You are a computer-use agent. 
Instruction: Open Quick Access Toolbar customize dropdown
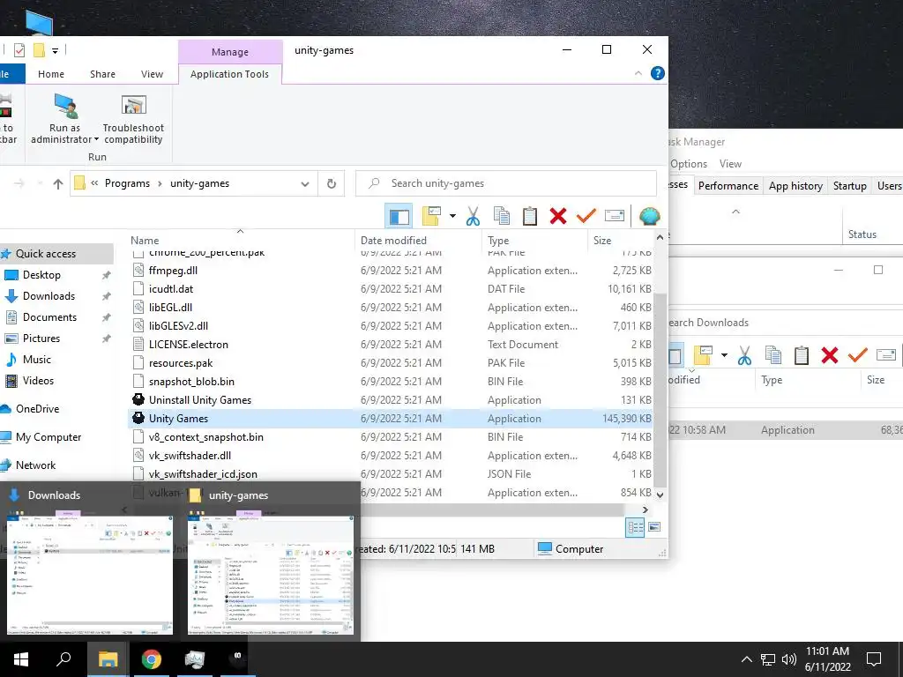pyautogui.click(x=56, y=50)
